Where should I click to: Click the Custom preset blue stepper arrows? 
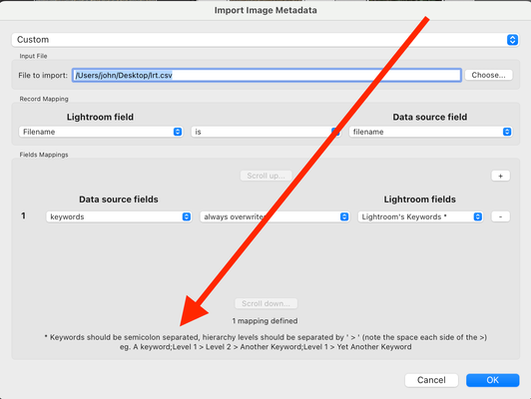tap(512, 40)
